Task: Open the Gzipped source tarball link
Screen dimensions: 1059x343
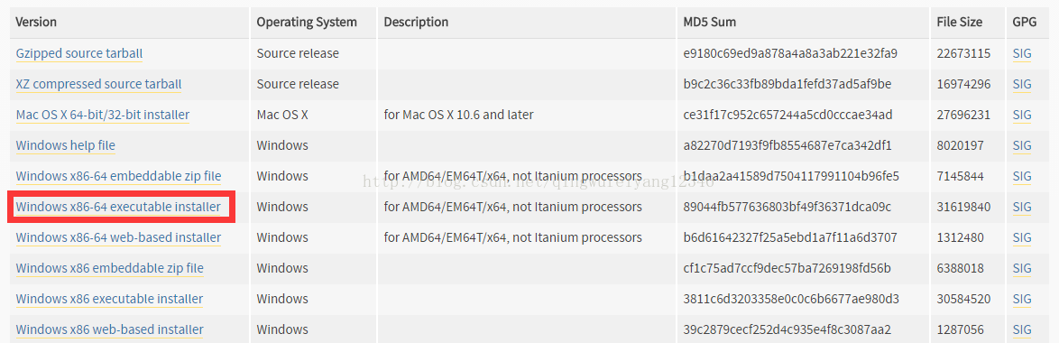Action: point(79,53)
